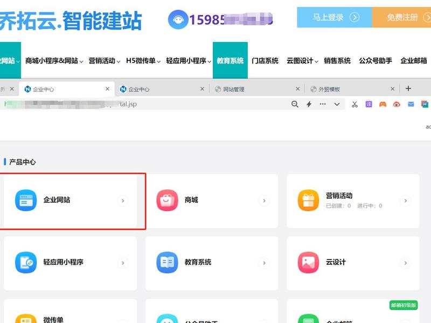Click the blue mail extension icon

tap(411, 104)
